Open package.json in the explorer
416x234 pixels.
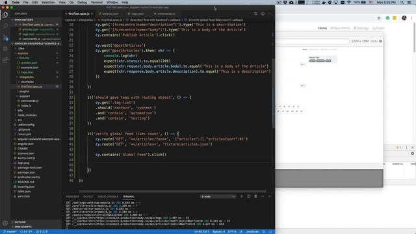[26, 172]
